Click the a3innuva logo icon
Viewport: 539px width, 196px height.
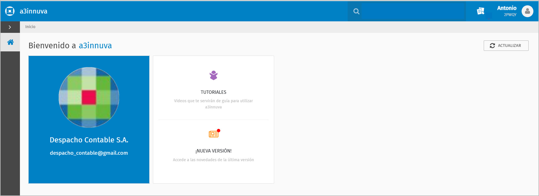click(x=10, y=11)
